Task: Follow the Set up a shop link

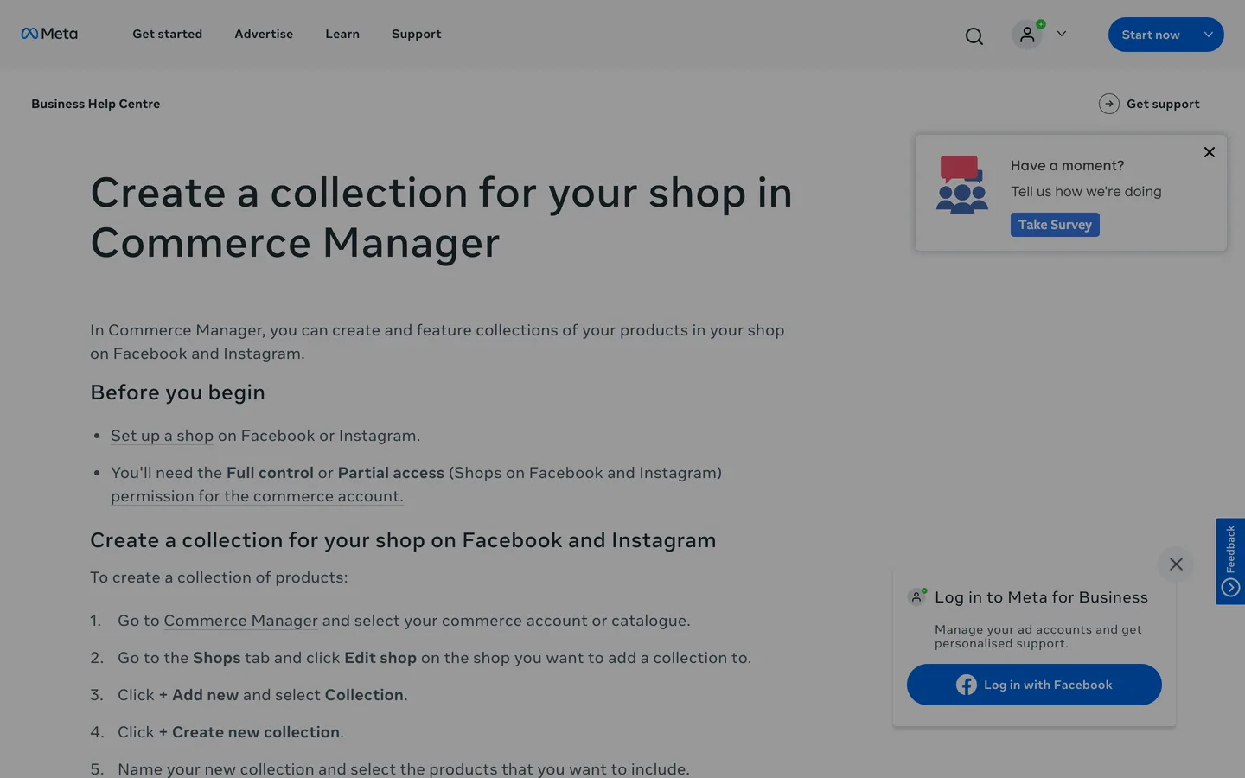Action: pyautogui.click(x=162, y=436)
